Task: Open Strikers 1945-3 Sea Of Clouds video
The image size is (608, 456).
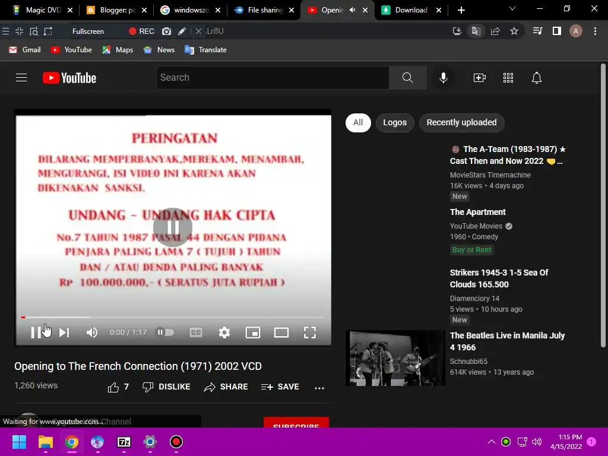Action: 499,278
